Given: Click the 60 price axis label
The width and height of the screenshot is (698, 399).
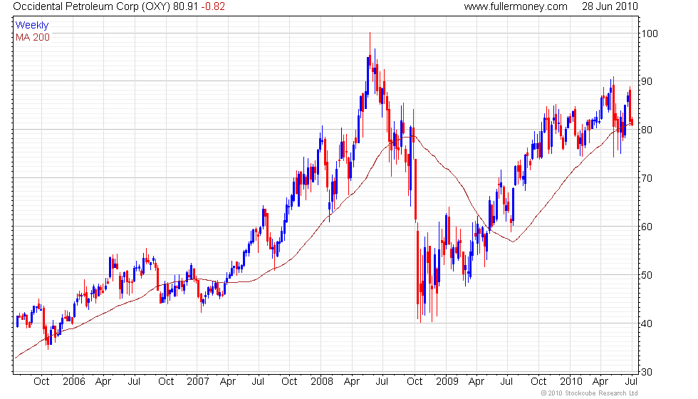Looking at the screenshot, I should pyautogui.click(x=647, y=227).
